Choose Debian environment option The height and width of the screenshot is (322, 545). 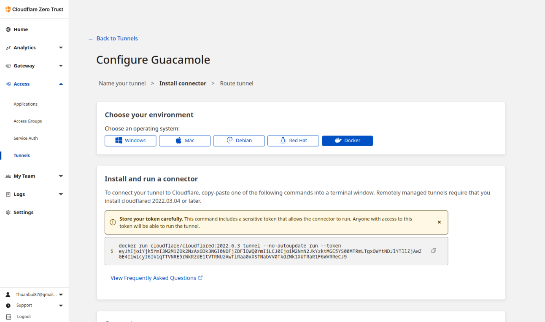[239, 141]
